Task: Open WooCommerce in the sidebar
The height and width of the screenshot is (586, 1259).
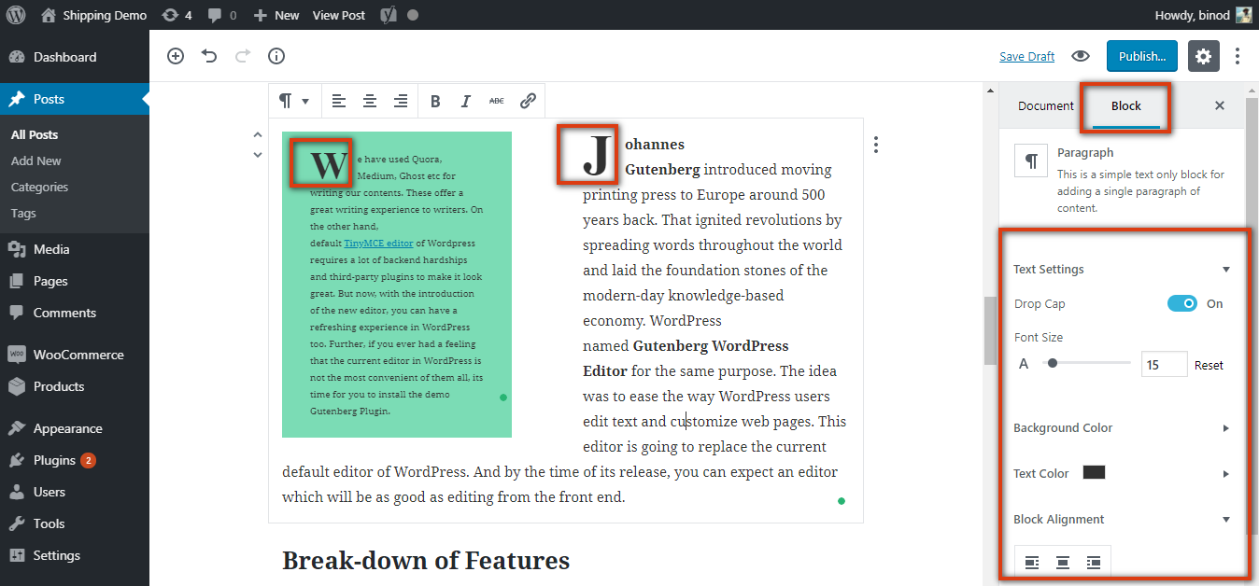Action: pyautogui.click(x=75, y=355)
